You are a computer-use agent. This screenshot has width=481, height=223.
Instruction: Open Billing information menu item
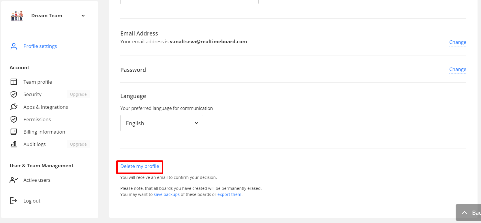point(44,132)
